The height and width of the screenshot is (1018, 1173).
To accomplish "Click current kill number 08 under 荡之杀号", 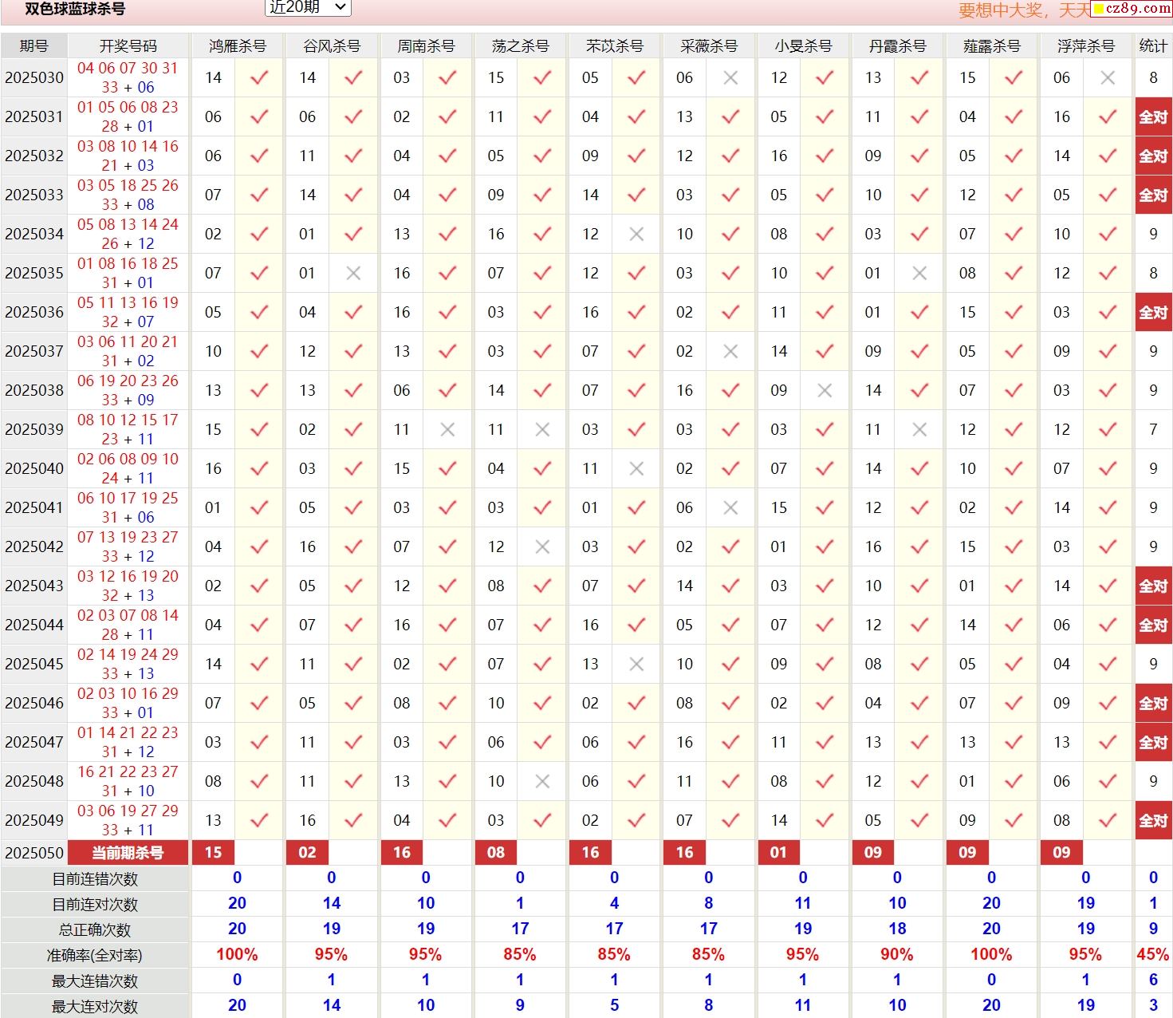I will coord(496,853).
